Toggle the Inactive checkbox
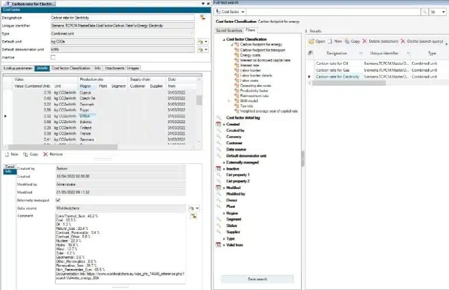The image size is (449, 290). coord(54,58)
